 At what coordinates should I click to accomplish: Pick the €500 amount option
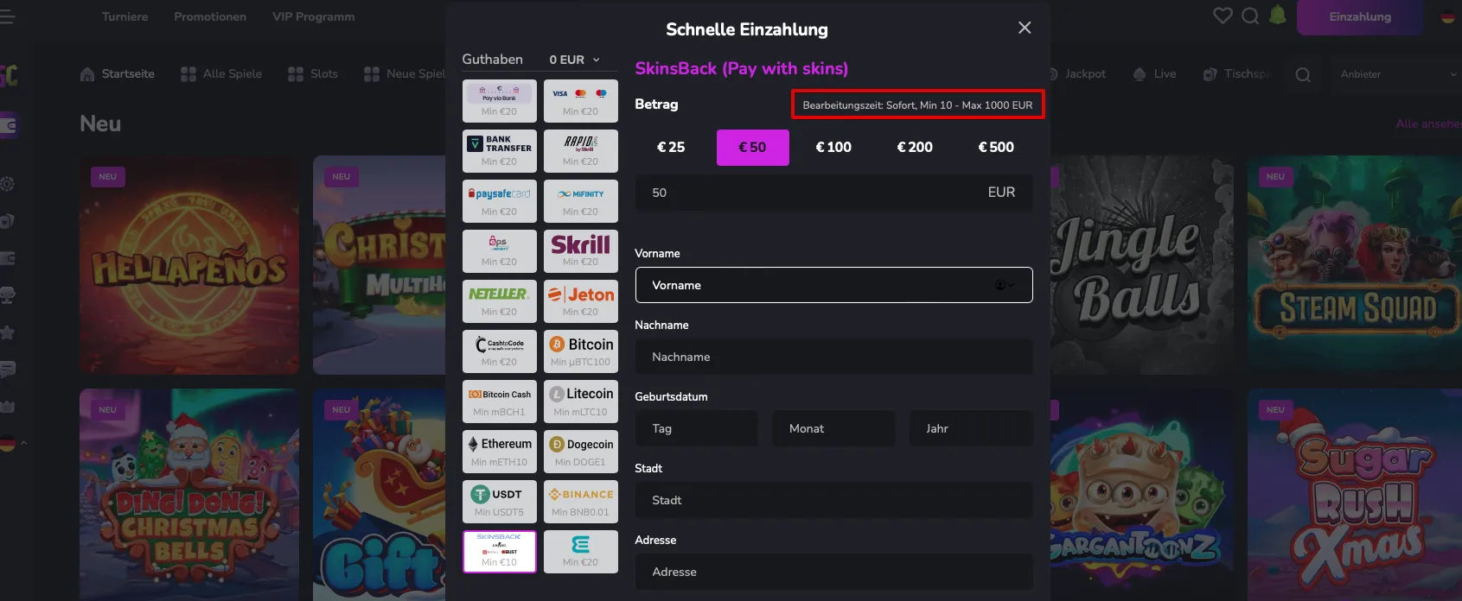[996, 148]
